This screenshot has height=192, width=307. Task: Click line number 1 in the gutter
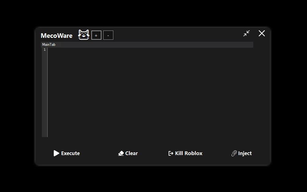pos(45,49)
